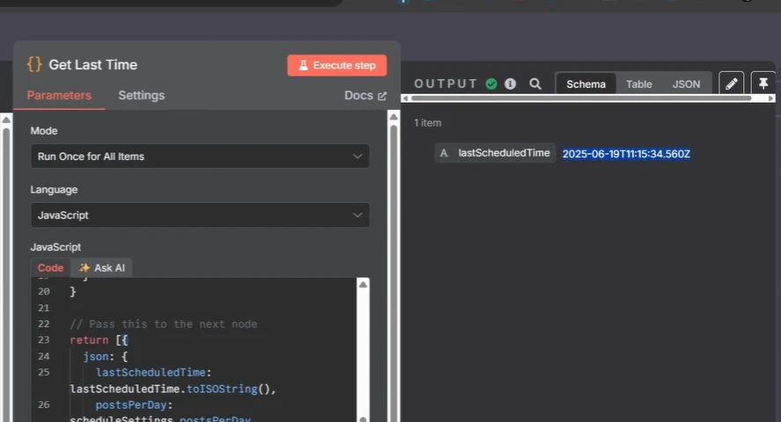781x422 pixels.
Task: Click the output horizontal scrollbar left arrow
Action: point(405,98)
